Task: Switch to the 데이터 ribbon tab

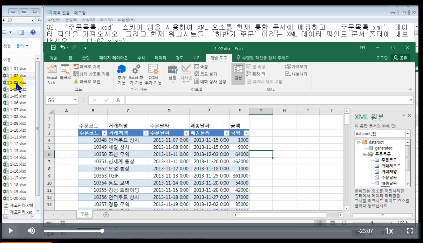Action: click(x=160, y=58)
